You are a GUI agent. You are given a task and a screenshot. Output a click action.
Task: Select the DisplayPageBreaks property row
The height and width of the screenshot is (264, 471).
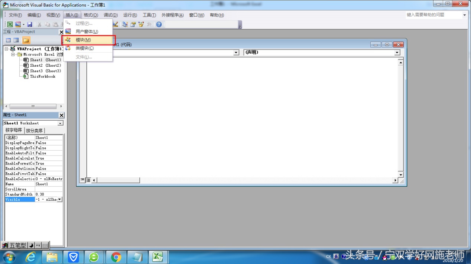(33, 143)
